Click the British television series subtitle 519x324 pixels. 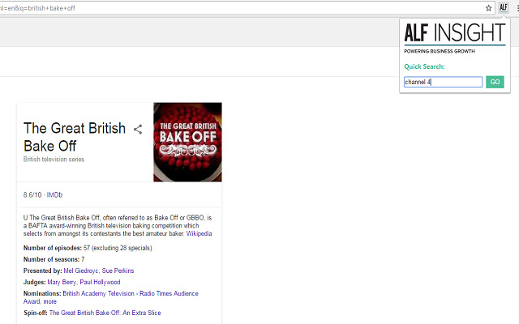[54, 160]
